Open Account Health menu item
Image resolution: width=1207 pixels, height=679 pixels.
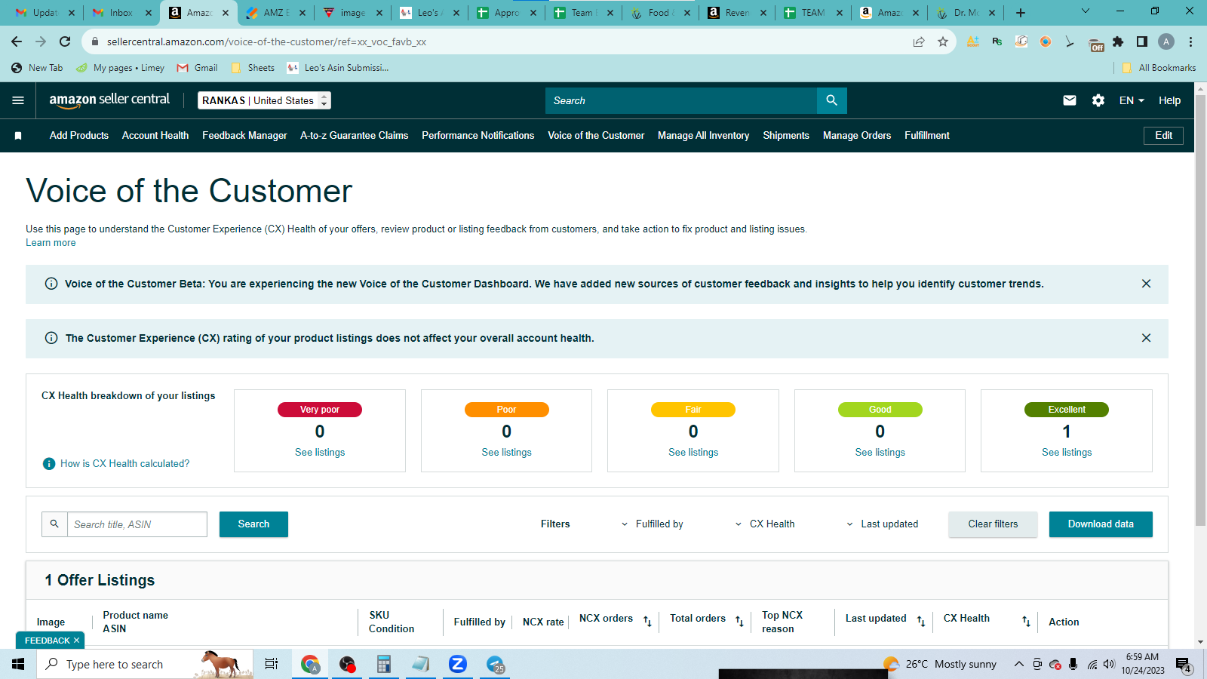pyautogui.click(x=155, y=136)
